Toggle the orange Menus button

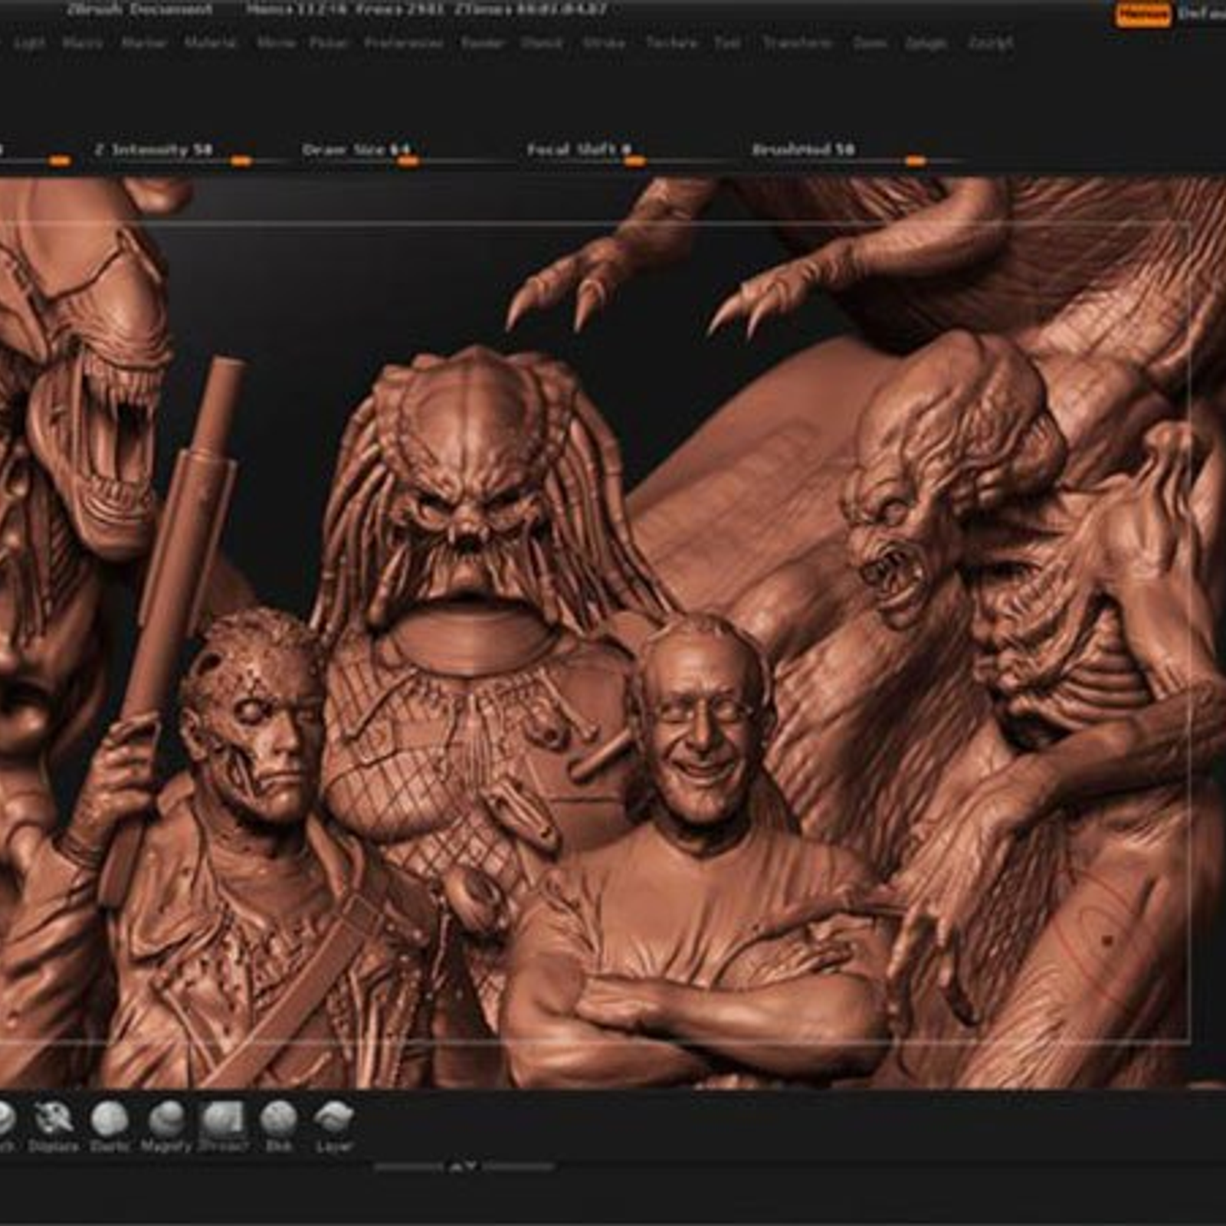pyautogui.click(x=1142, y=15)
